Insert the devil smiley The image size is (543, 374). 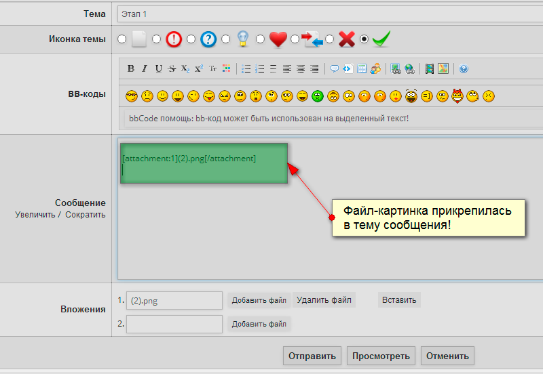[457, 96]
